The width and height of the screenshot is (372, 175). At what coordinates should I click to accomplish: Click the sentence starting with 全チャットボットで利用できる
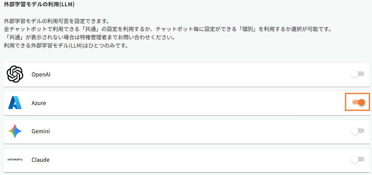(168, 30)
